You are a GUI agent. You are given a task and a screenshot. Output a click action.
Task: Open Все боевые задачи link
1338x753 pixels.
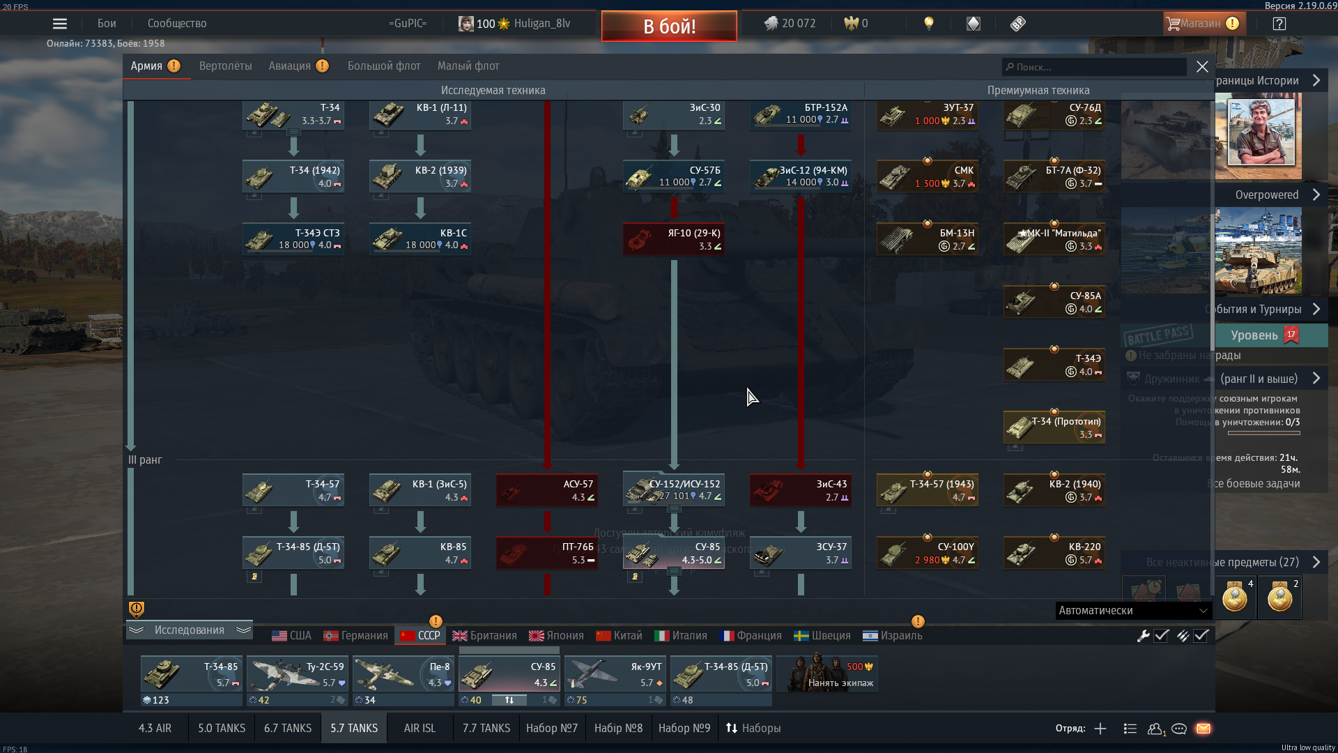pyautogui.click(x=1254, y=484)
